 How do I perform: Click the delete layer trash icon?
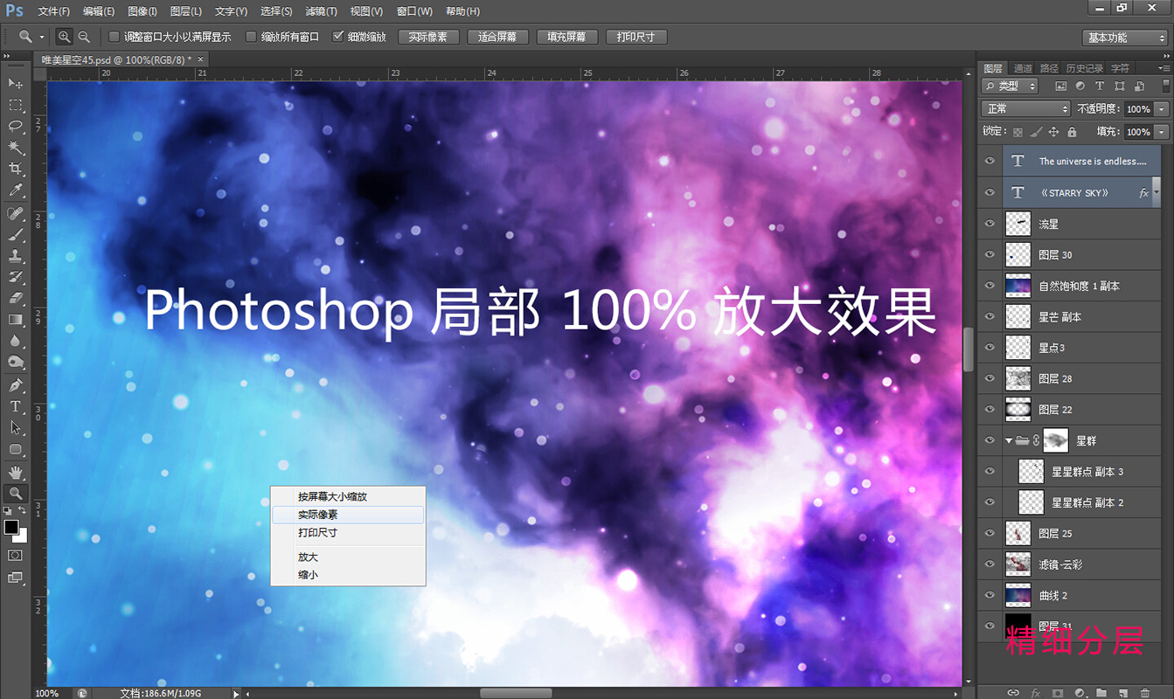pyautogui.click(x=1145, y=693)
